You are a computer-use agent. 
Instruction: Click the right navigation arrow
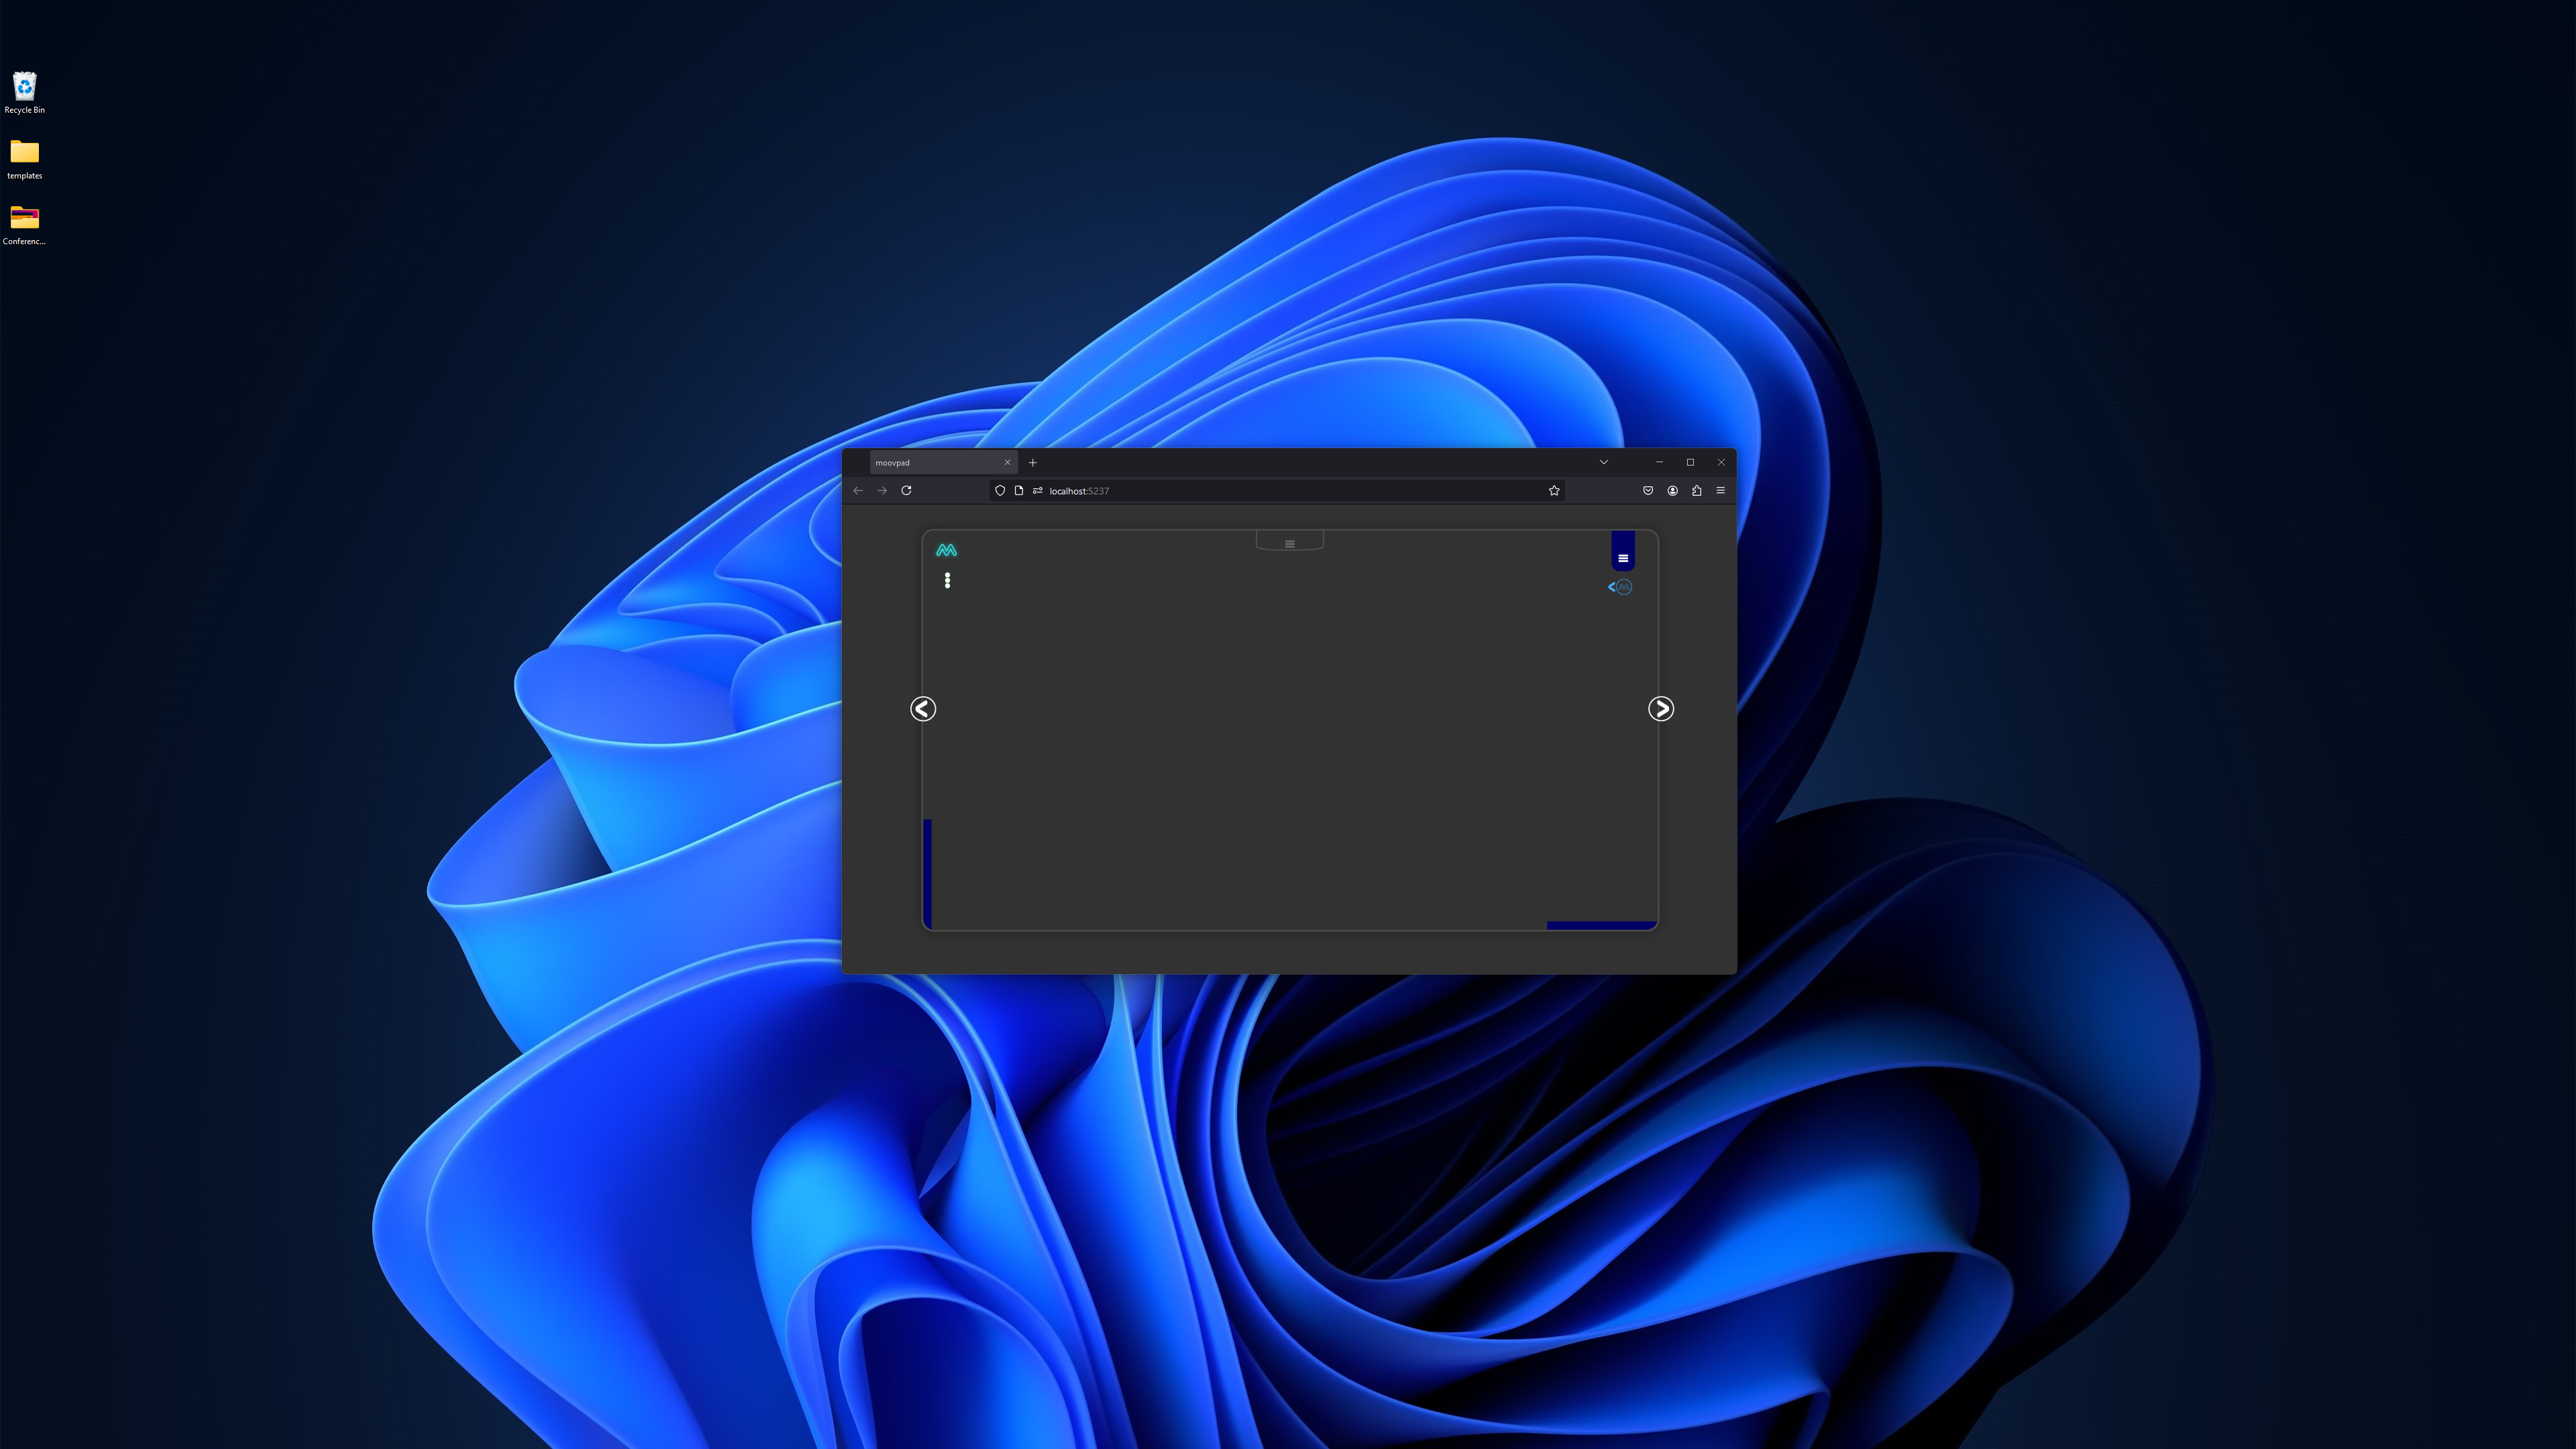point(1660,708)
